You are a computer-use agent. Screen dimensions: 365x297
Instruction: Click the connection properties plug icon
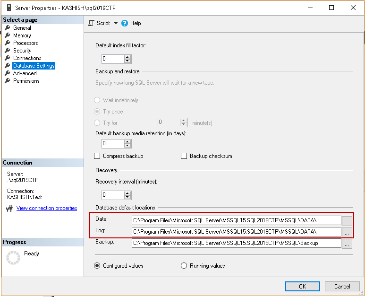click(9, 209)
